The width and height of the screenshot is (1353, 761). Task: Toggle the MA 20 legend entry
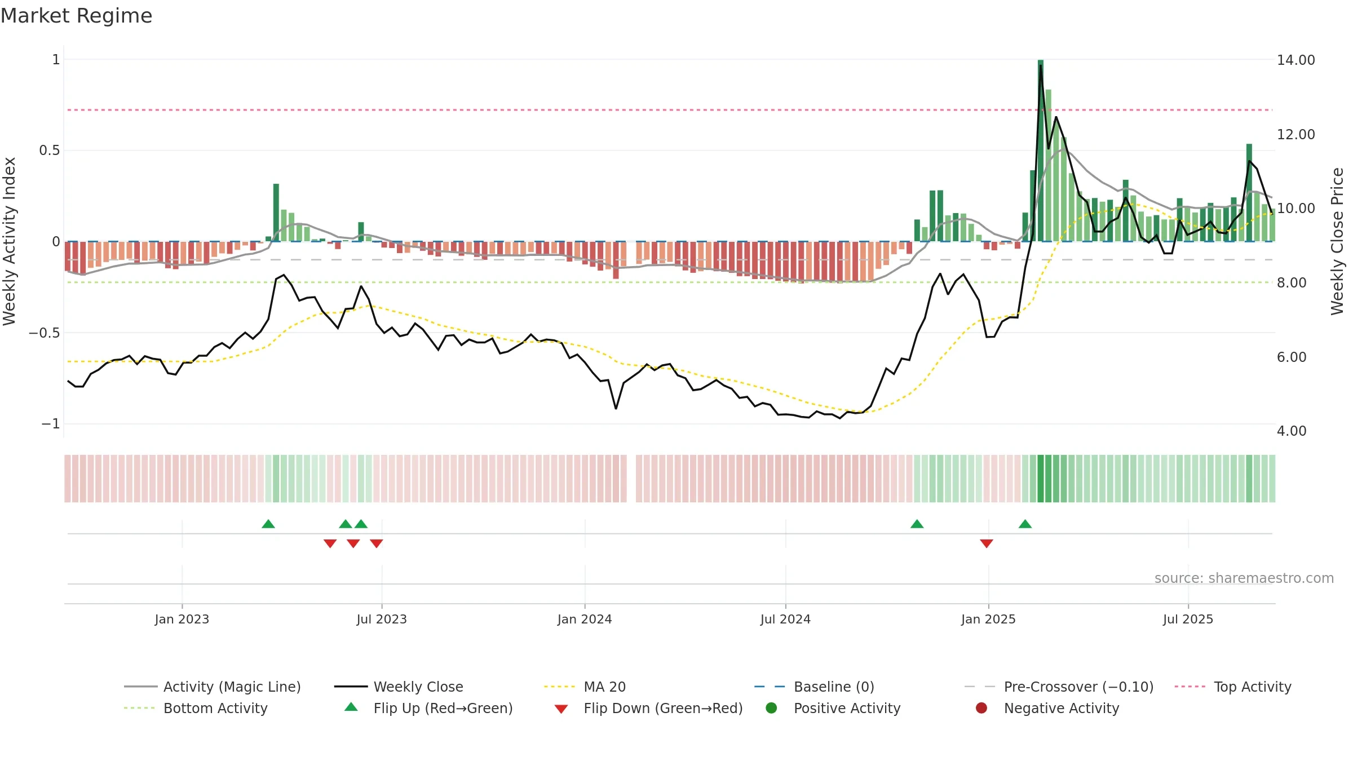(x=585, y=687)
